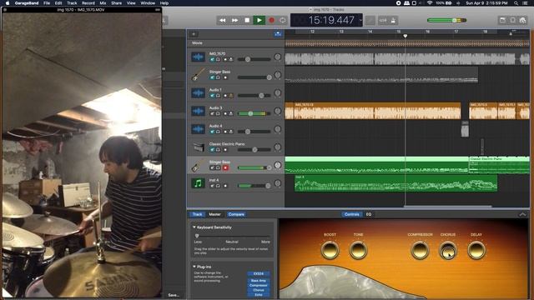Screen dimensions: 534x300
Task: Click the Save button under the library
Action: tap(174, 295)
